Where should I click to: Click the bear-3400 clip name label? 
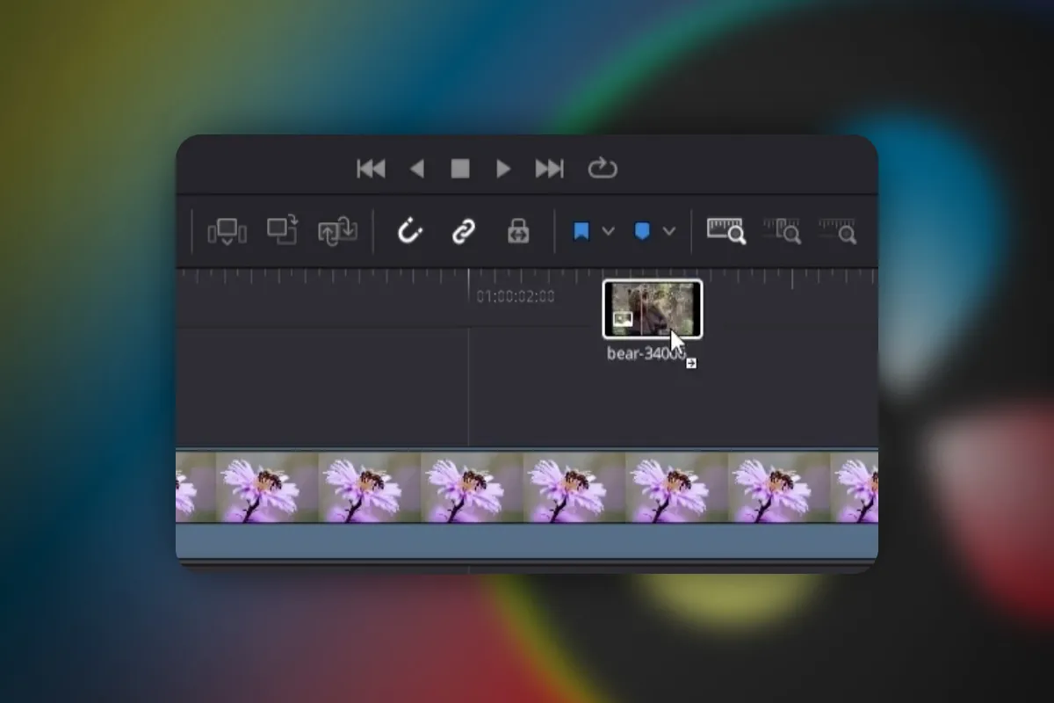[x=646, y=354]
